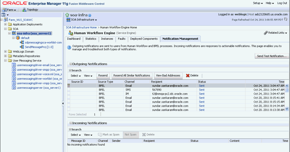Image resolution: width=290 pixels, height=152 pixels.
Task: Switch to the Dashboard tab
Action: click(x=74, y=39)
